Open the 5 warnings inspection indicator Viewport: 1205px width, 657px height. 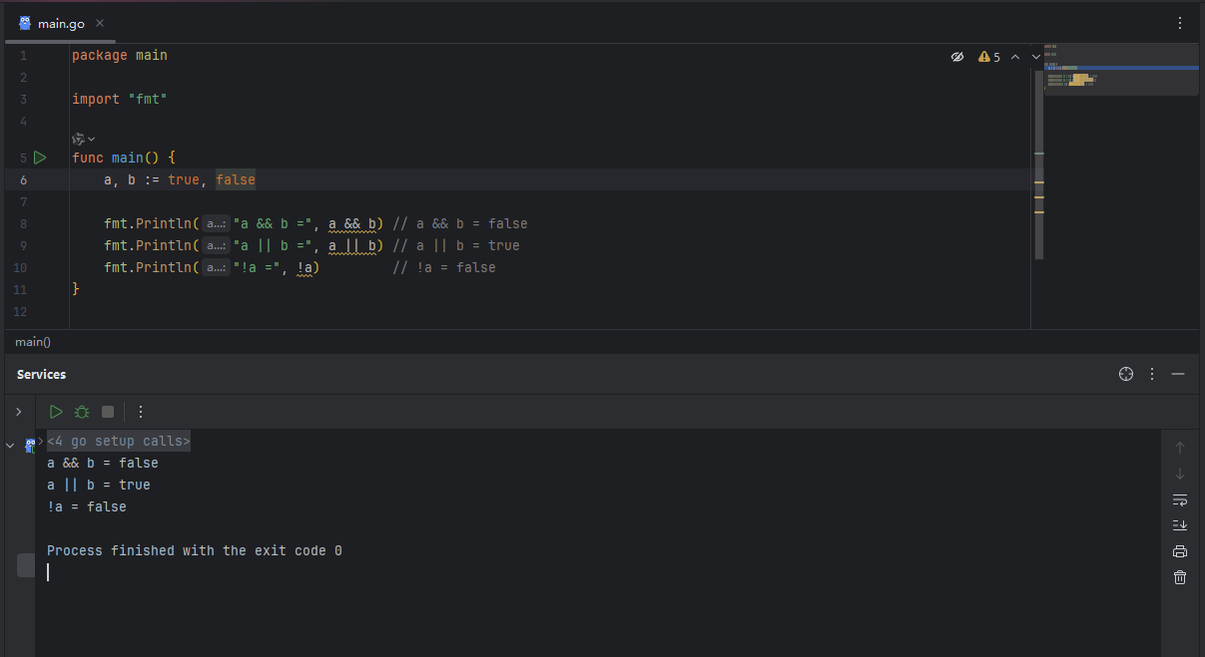[x=989, y=57]
